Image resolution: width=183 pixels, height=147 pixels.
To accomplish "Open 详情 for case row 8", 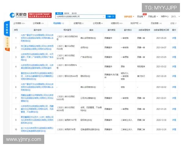I will click(x=174, y=109).
